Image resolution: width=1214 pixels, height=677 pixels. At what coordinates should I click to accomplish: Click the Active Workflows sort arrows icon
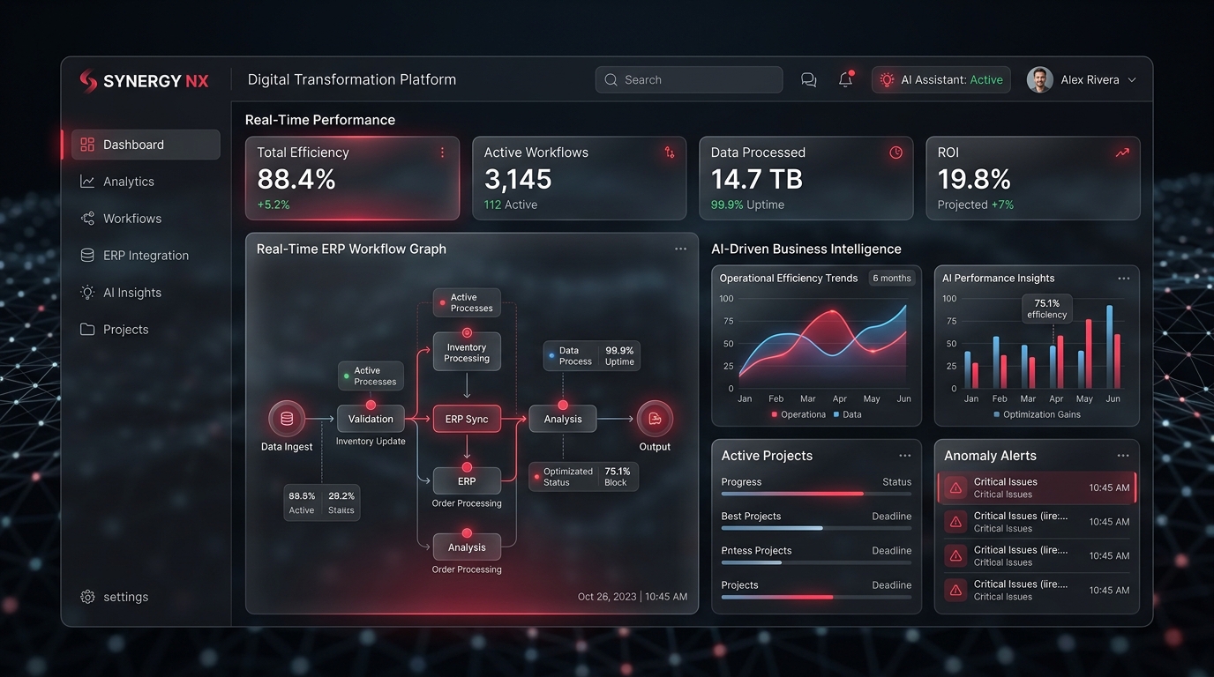tap(670, 153)
